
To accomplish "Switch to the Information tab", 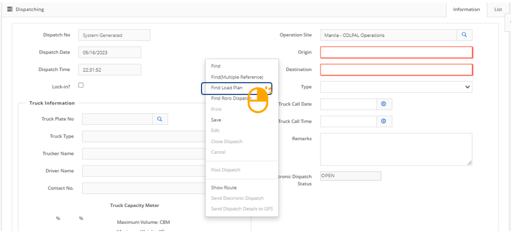I will [466, 9].
